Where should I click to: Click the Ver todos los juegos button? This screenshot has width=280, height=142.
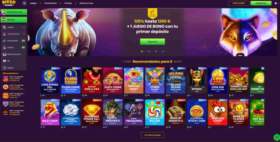[x=152, y=135]
